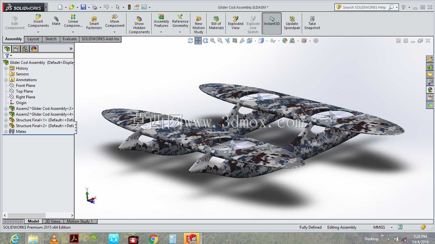Switch to the Layout tab
Image resolution: width=435 pixels, height=244 pixels.
[33, 39]
